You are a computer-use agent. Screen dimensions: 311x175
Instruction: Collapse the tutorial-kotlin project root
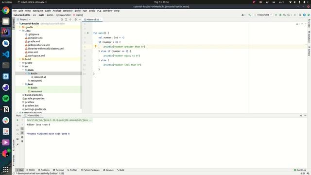[x=17, y=24]
